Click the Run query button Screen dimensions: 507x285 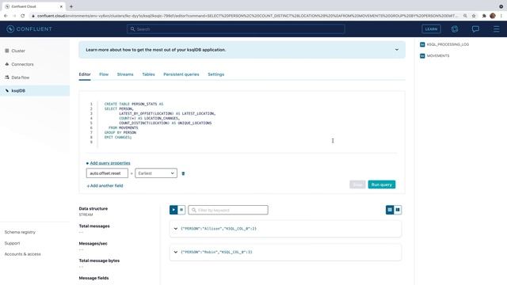[x=382, y=184]
